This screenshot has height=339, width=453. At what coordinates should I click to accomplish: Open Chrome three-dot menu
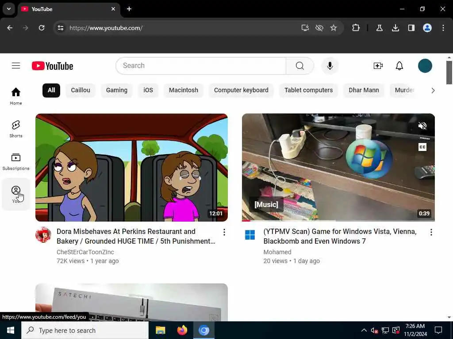tap(443, 28)
